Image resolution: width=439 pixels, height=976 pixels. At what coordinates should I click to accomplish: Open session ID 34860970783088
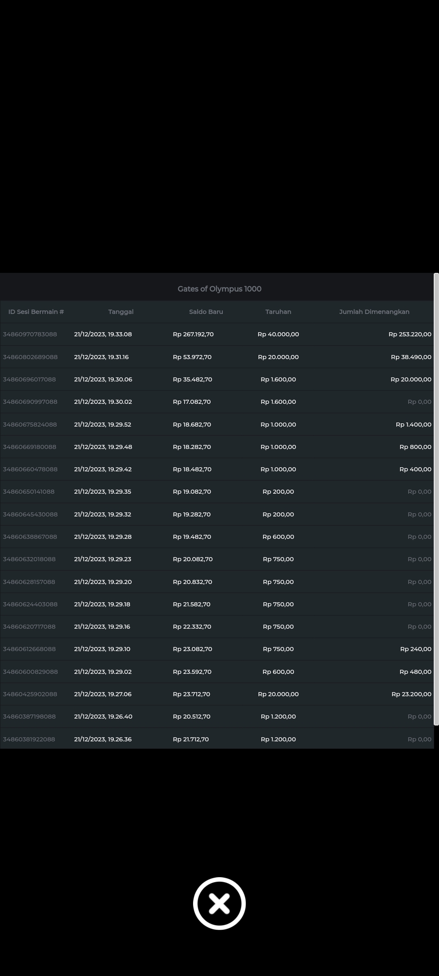coord(30,334)
